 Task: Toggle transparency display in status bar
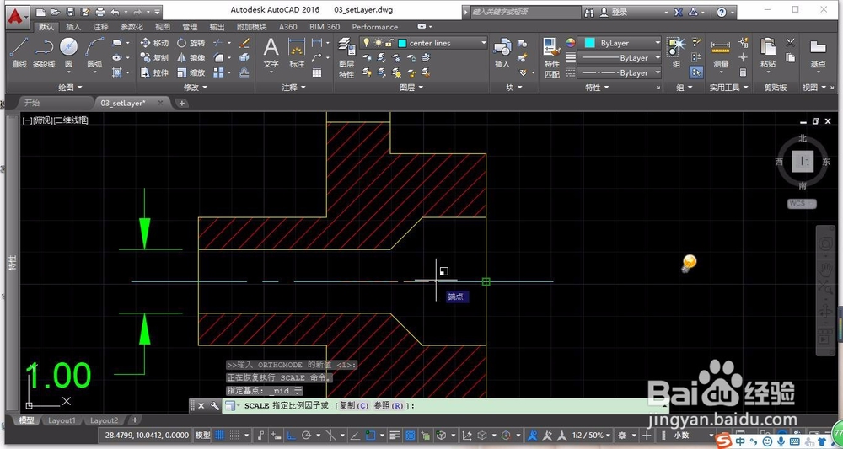411,435
